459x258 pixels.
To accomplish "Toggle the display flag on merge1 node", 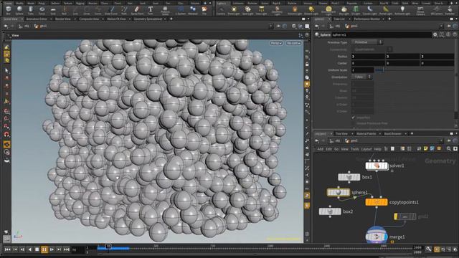I will click(x=385, y=236).
